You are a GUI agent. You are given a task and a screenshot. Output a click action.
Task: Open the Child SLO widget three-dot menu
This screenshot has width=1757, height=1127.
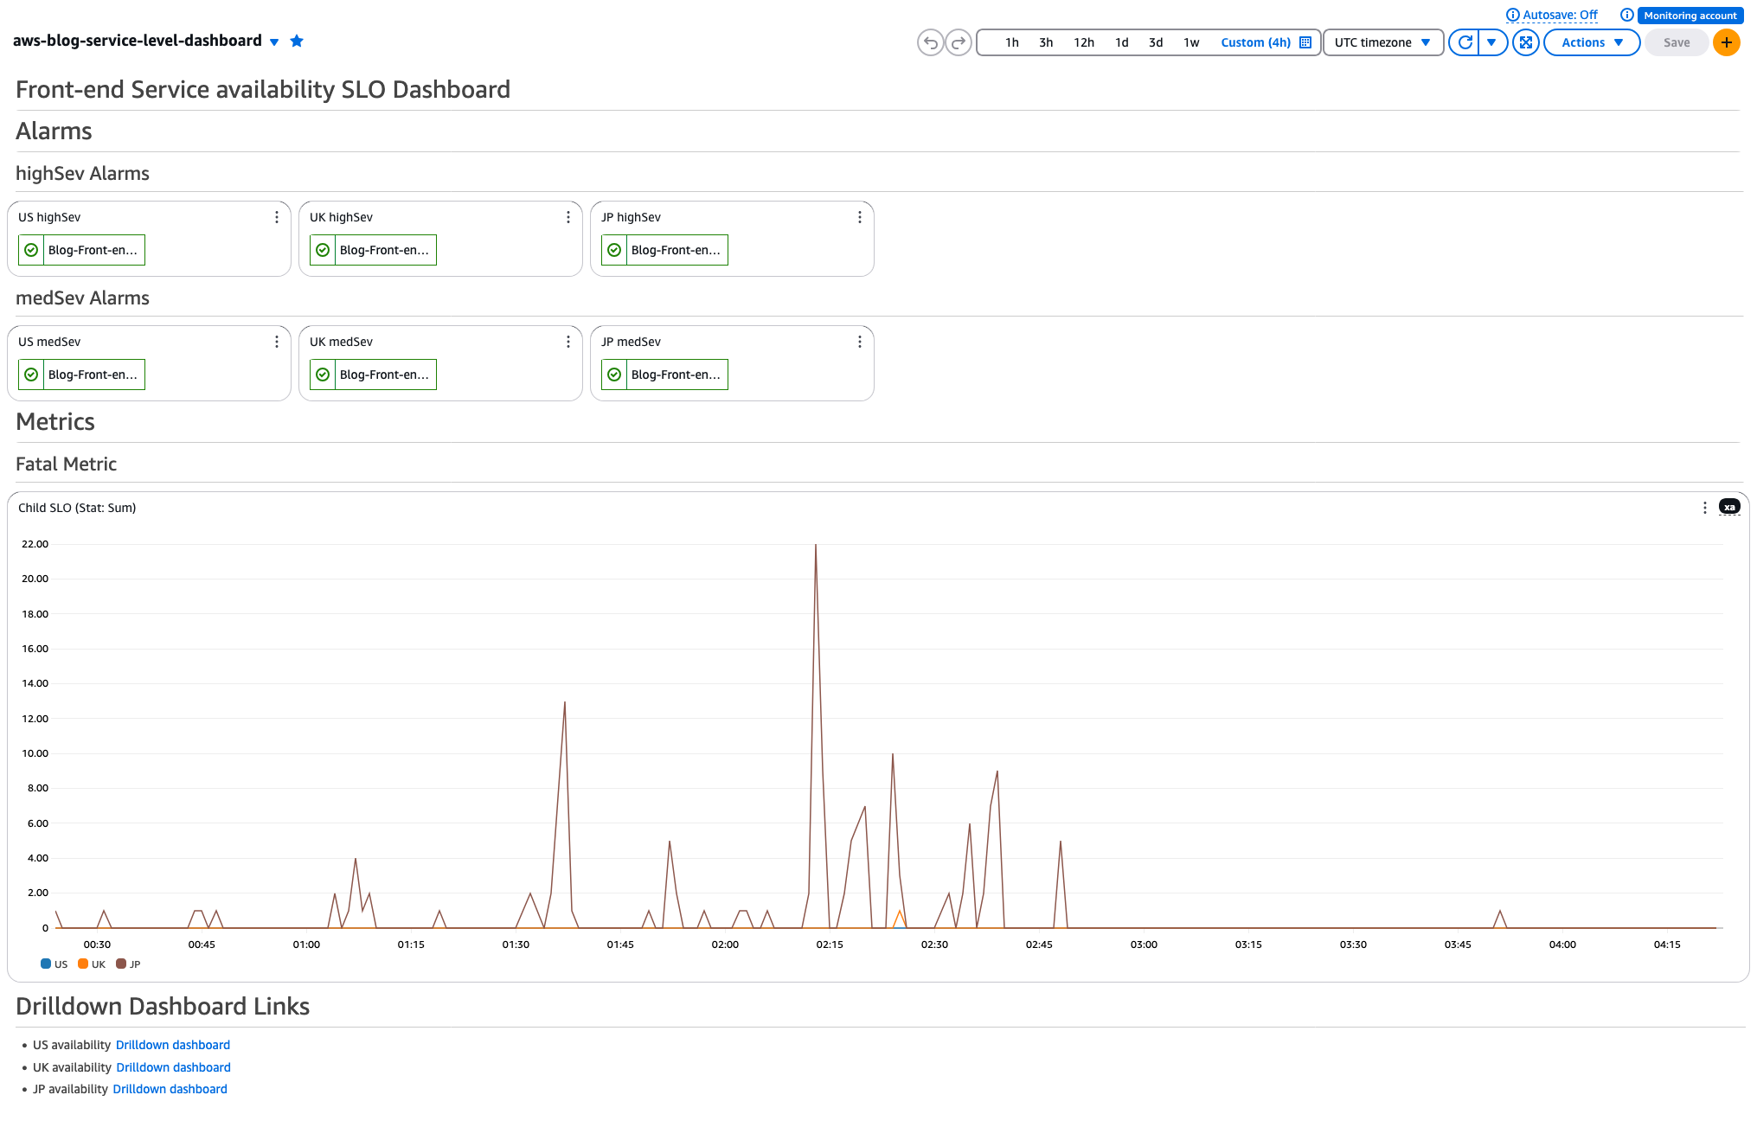[1704, 508]
